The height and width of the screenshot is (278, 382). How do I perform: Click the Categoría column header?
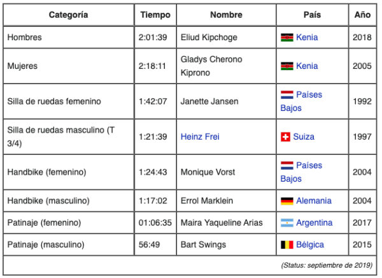[x=68, y=15]
